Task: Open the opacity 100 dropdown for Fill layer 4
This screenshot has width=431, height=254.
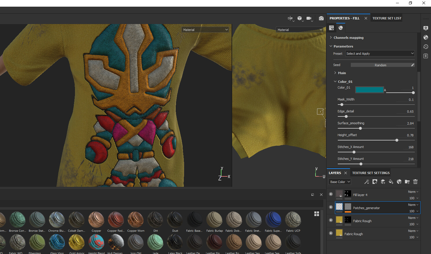Action: click(x=414, y=198)
